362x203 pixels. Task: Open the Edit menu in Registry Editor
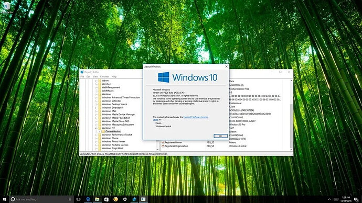pyautogui.click(x=89, y=76)
